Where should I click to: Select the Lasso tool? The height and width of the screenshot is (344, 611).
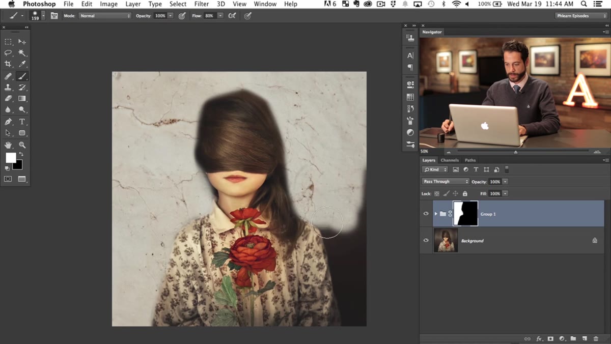tap(8, 53)
